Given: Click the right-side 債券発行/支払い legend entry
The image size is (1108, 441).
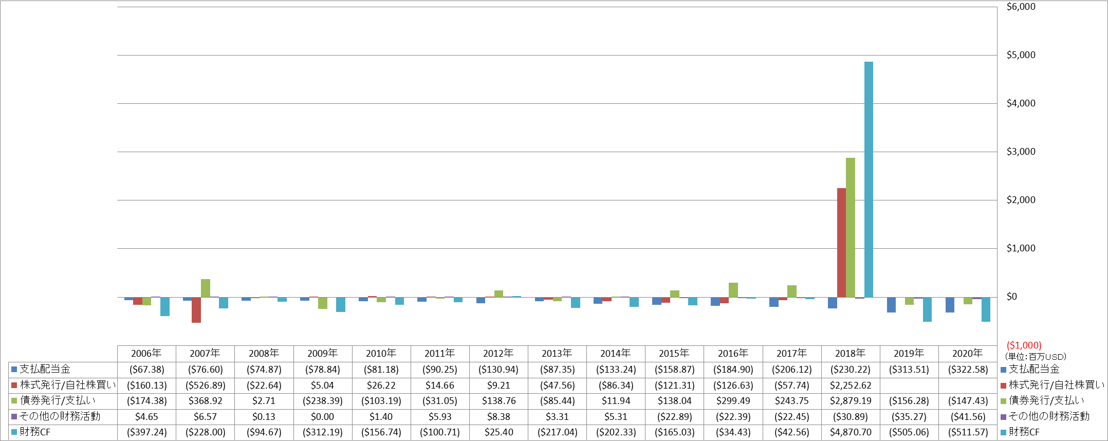Looking at the screenshot, I should (1042, 401).
